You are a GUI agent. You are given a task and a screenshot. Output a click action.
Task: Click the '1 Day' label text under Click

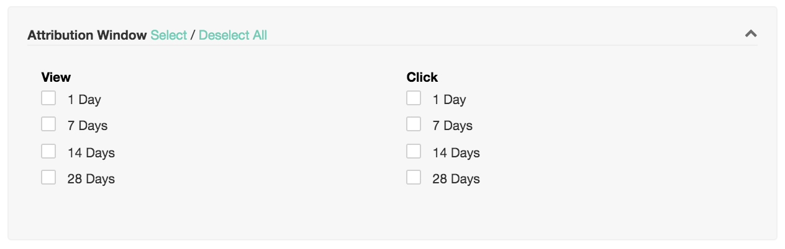(449, 100)
